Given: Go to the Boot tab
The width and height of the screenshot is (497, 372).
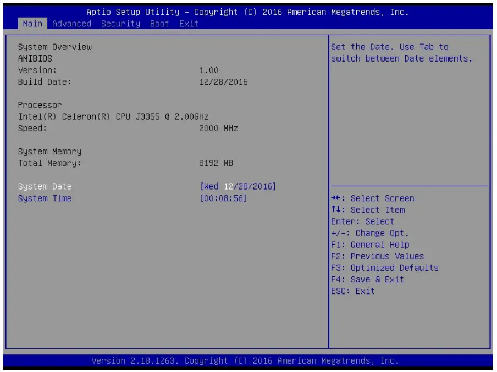Looking at the screenshot, I should coord(159,24).
